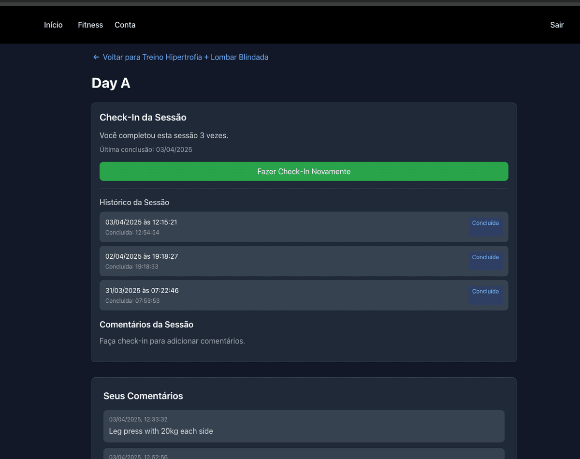The height and width of the screenshot is (459, 580).
Task: Click Fazer Check-In Novamente button
Action: pyautogui.click(x=304, y=171)
